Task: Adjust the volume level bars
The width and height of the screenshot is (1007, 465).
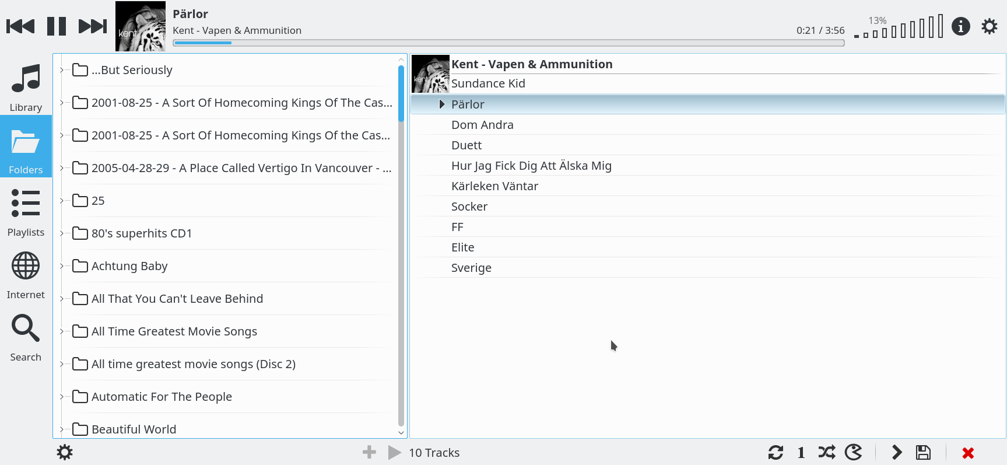Action: (899, 27)
